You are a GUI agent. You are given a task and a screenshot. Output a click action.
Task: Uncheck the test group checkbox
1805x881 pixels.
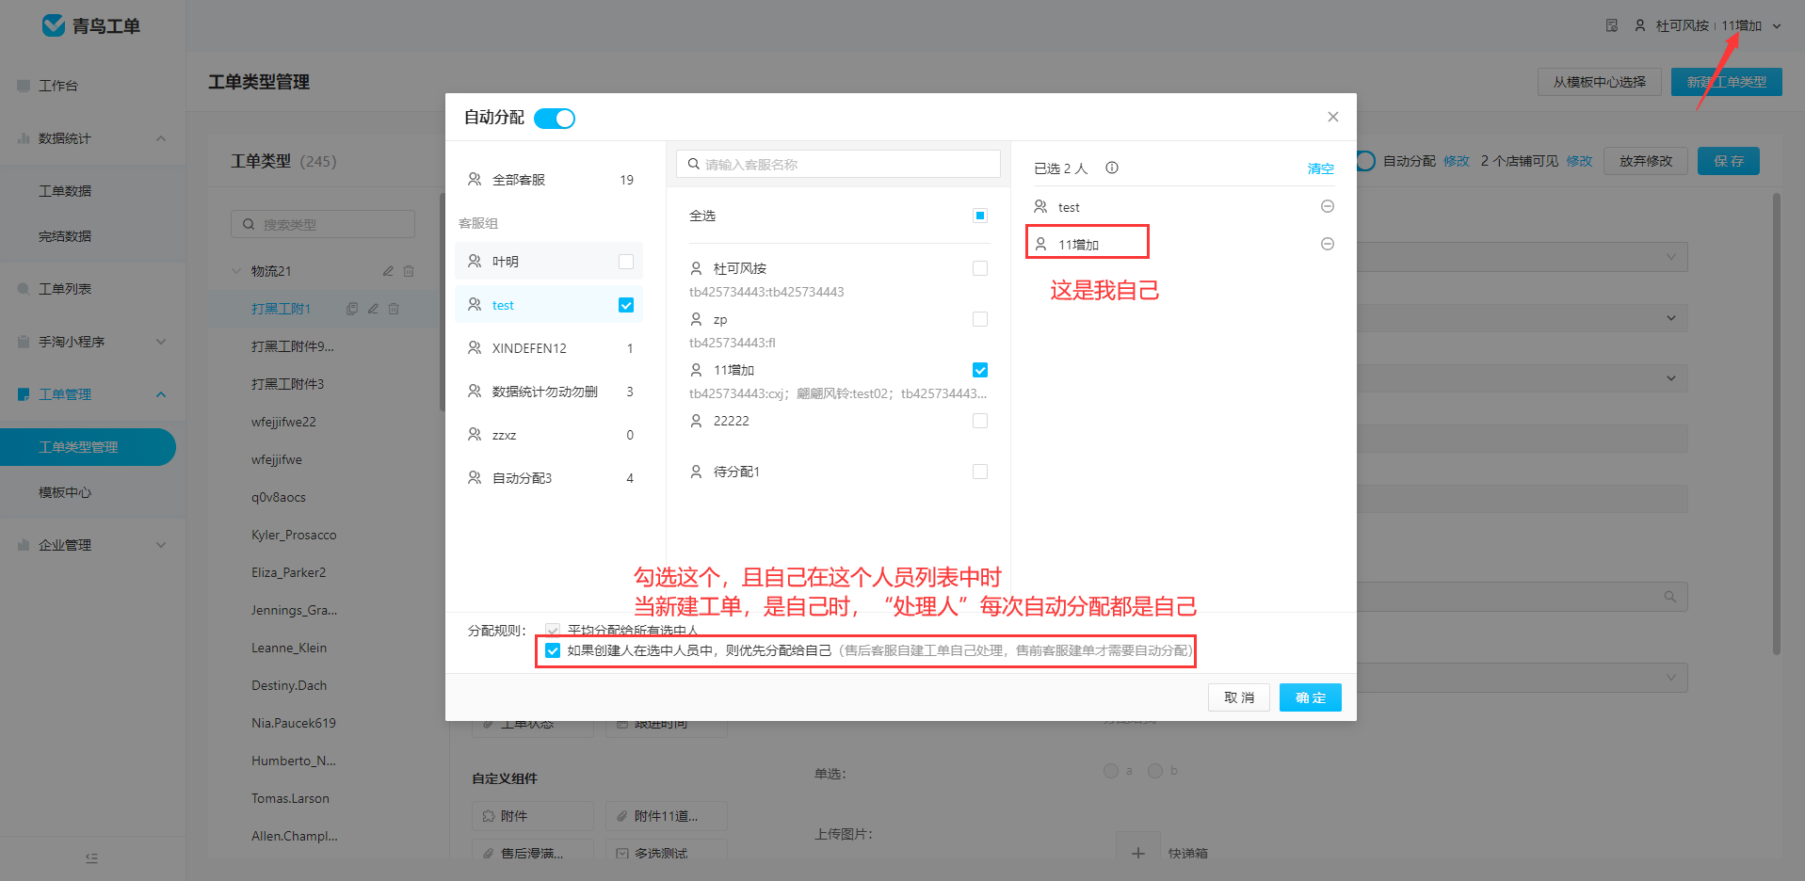[626, 305]
